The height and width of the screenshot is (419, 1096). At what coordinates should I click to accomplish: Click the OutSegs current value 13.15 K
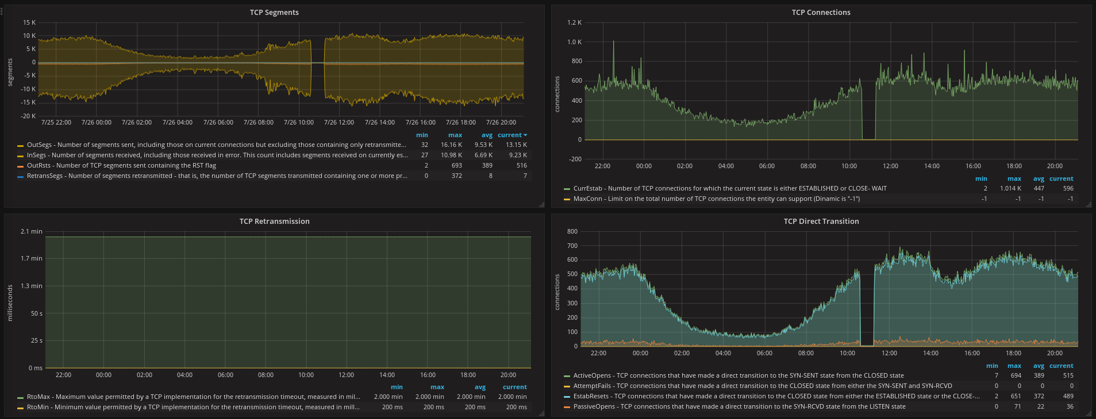(x=516, y=145)
